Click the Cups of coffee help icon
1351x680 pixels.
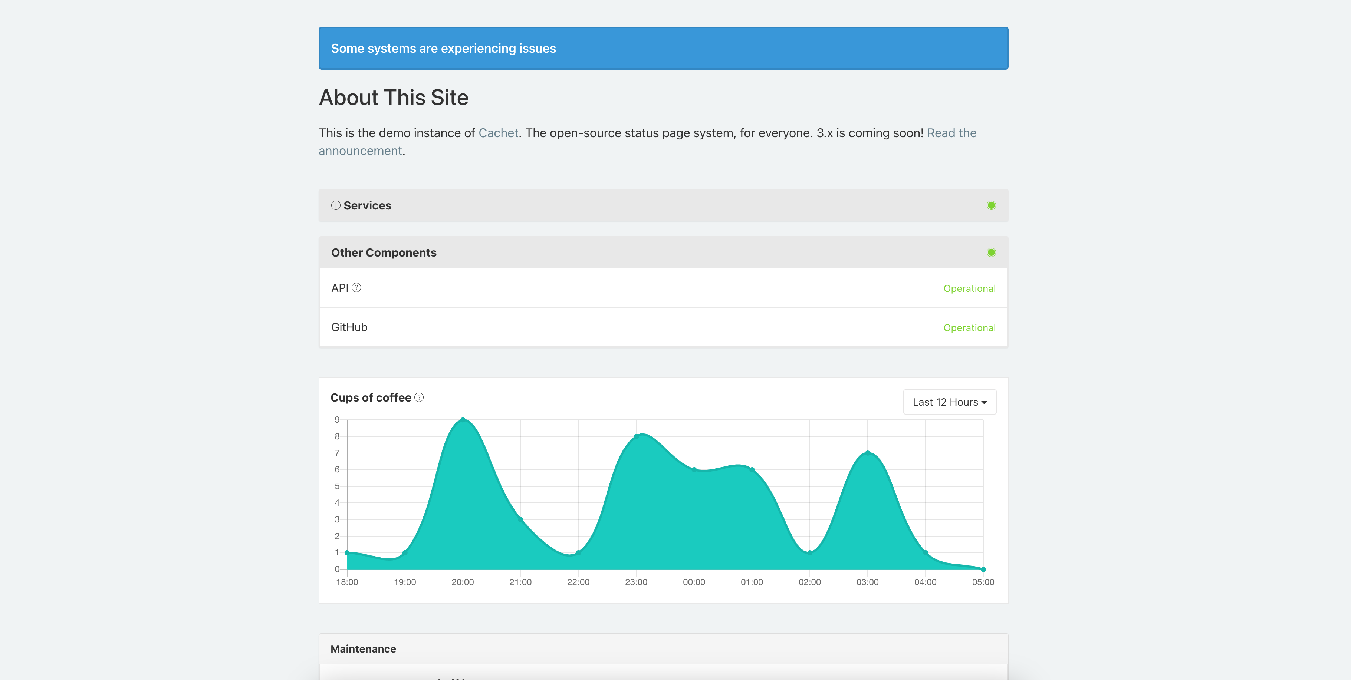tap(419, 397)
